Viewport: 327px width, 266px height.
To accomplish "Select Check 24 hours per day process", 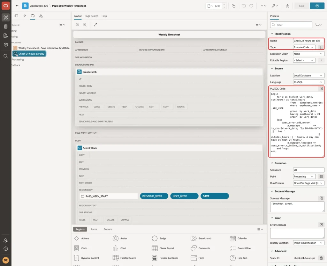I will (29, 54).
